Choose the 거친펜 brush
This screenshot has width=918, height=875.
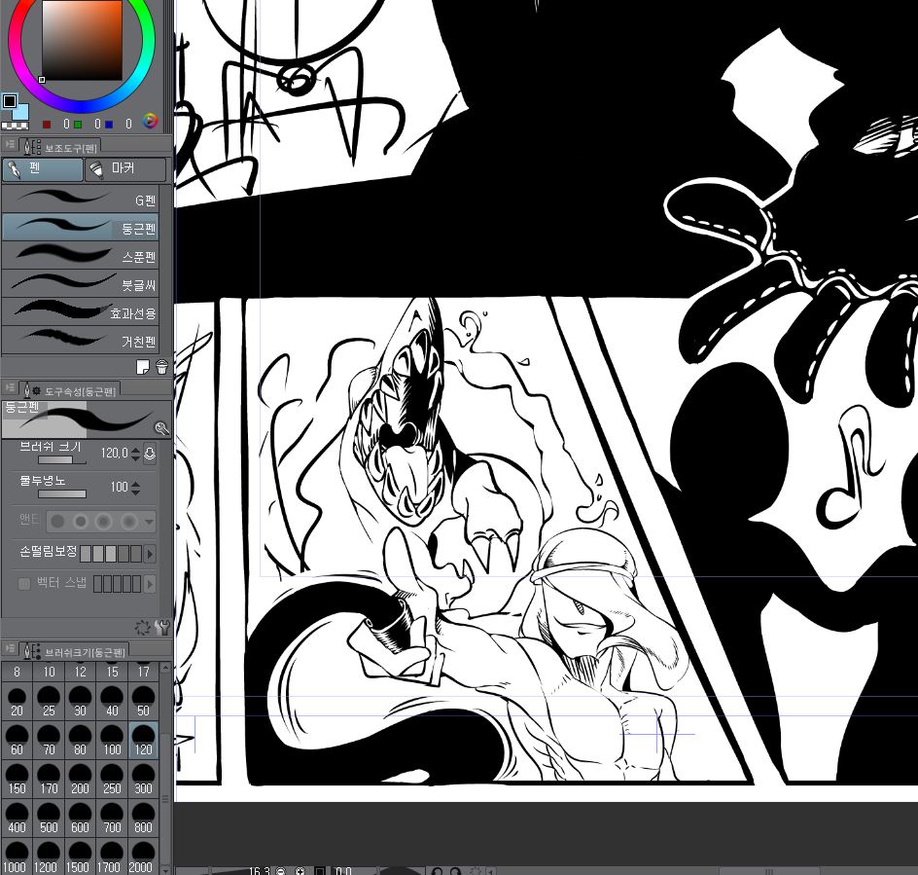click(x=81, y=340)
